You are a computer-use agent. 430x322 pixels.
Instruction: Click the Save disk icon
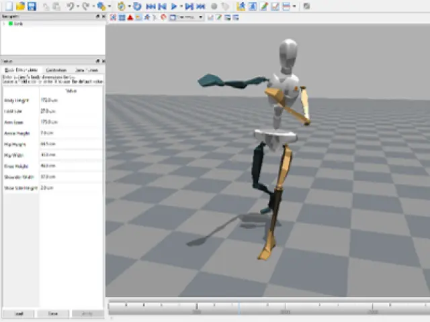(x=31, y=6)
